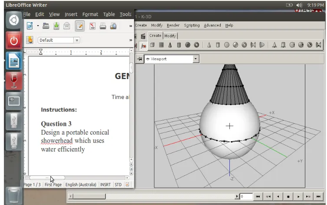This screenshot has width=327, height=205.
Task: Click the clapperboard render icon in K-3D
Action: tap(143, 36)
